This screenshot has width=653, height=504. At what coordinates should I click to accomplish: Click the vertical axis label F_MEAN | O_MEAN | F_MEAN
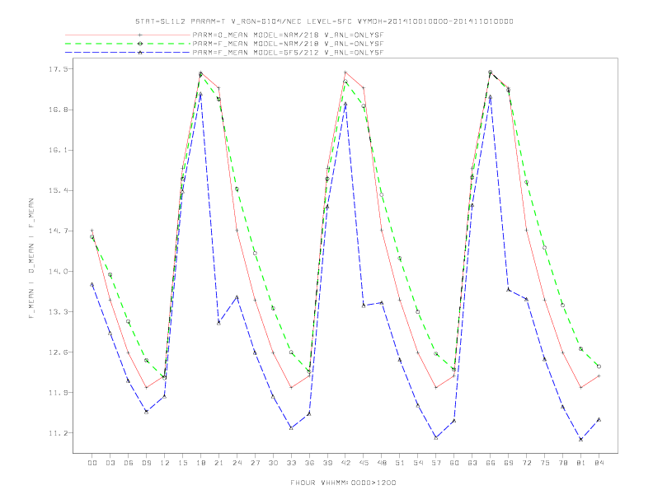(x=31, y=259)
